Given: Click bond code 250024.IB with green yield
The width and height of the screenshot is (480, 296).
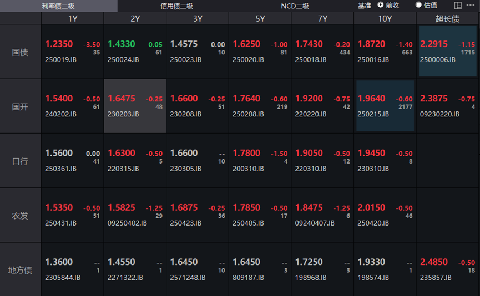Looking at the screenshot, I should tap(135, 52).
